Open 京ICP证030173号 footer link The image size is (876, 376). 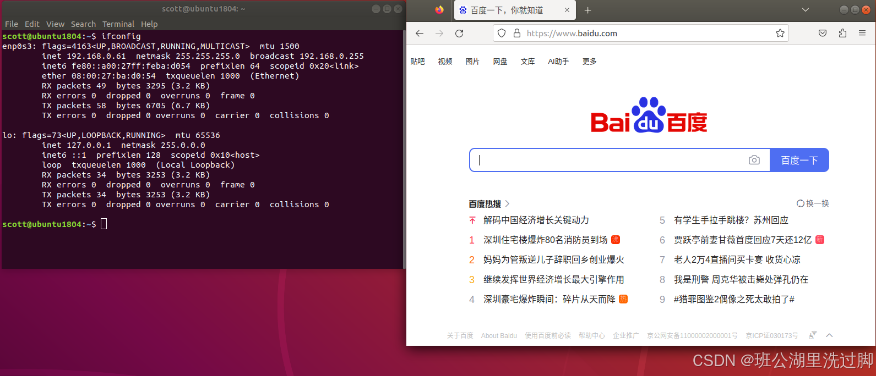pos(772,335)
